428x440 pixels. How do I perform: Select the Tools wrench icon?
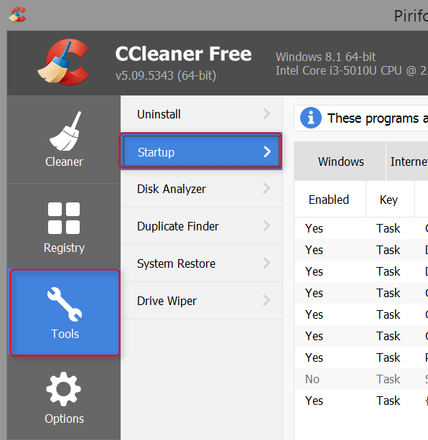pyautogui.click(x=65, y=304)
